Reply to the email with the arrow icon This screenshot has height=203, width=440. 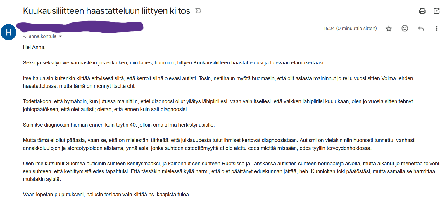point(421,29)
